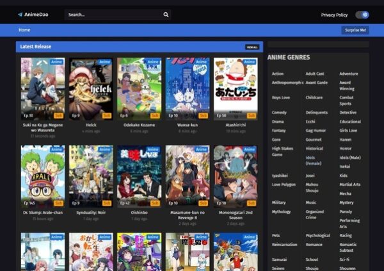Select the Detective genre

click(348, 113)
